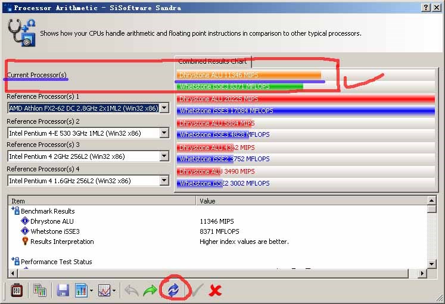Click the horizontal scroll left arrow
Screen dimensions: 445x304
pyautogui.click(x=13, y=274)
